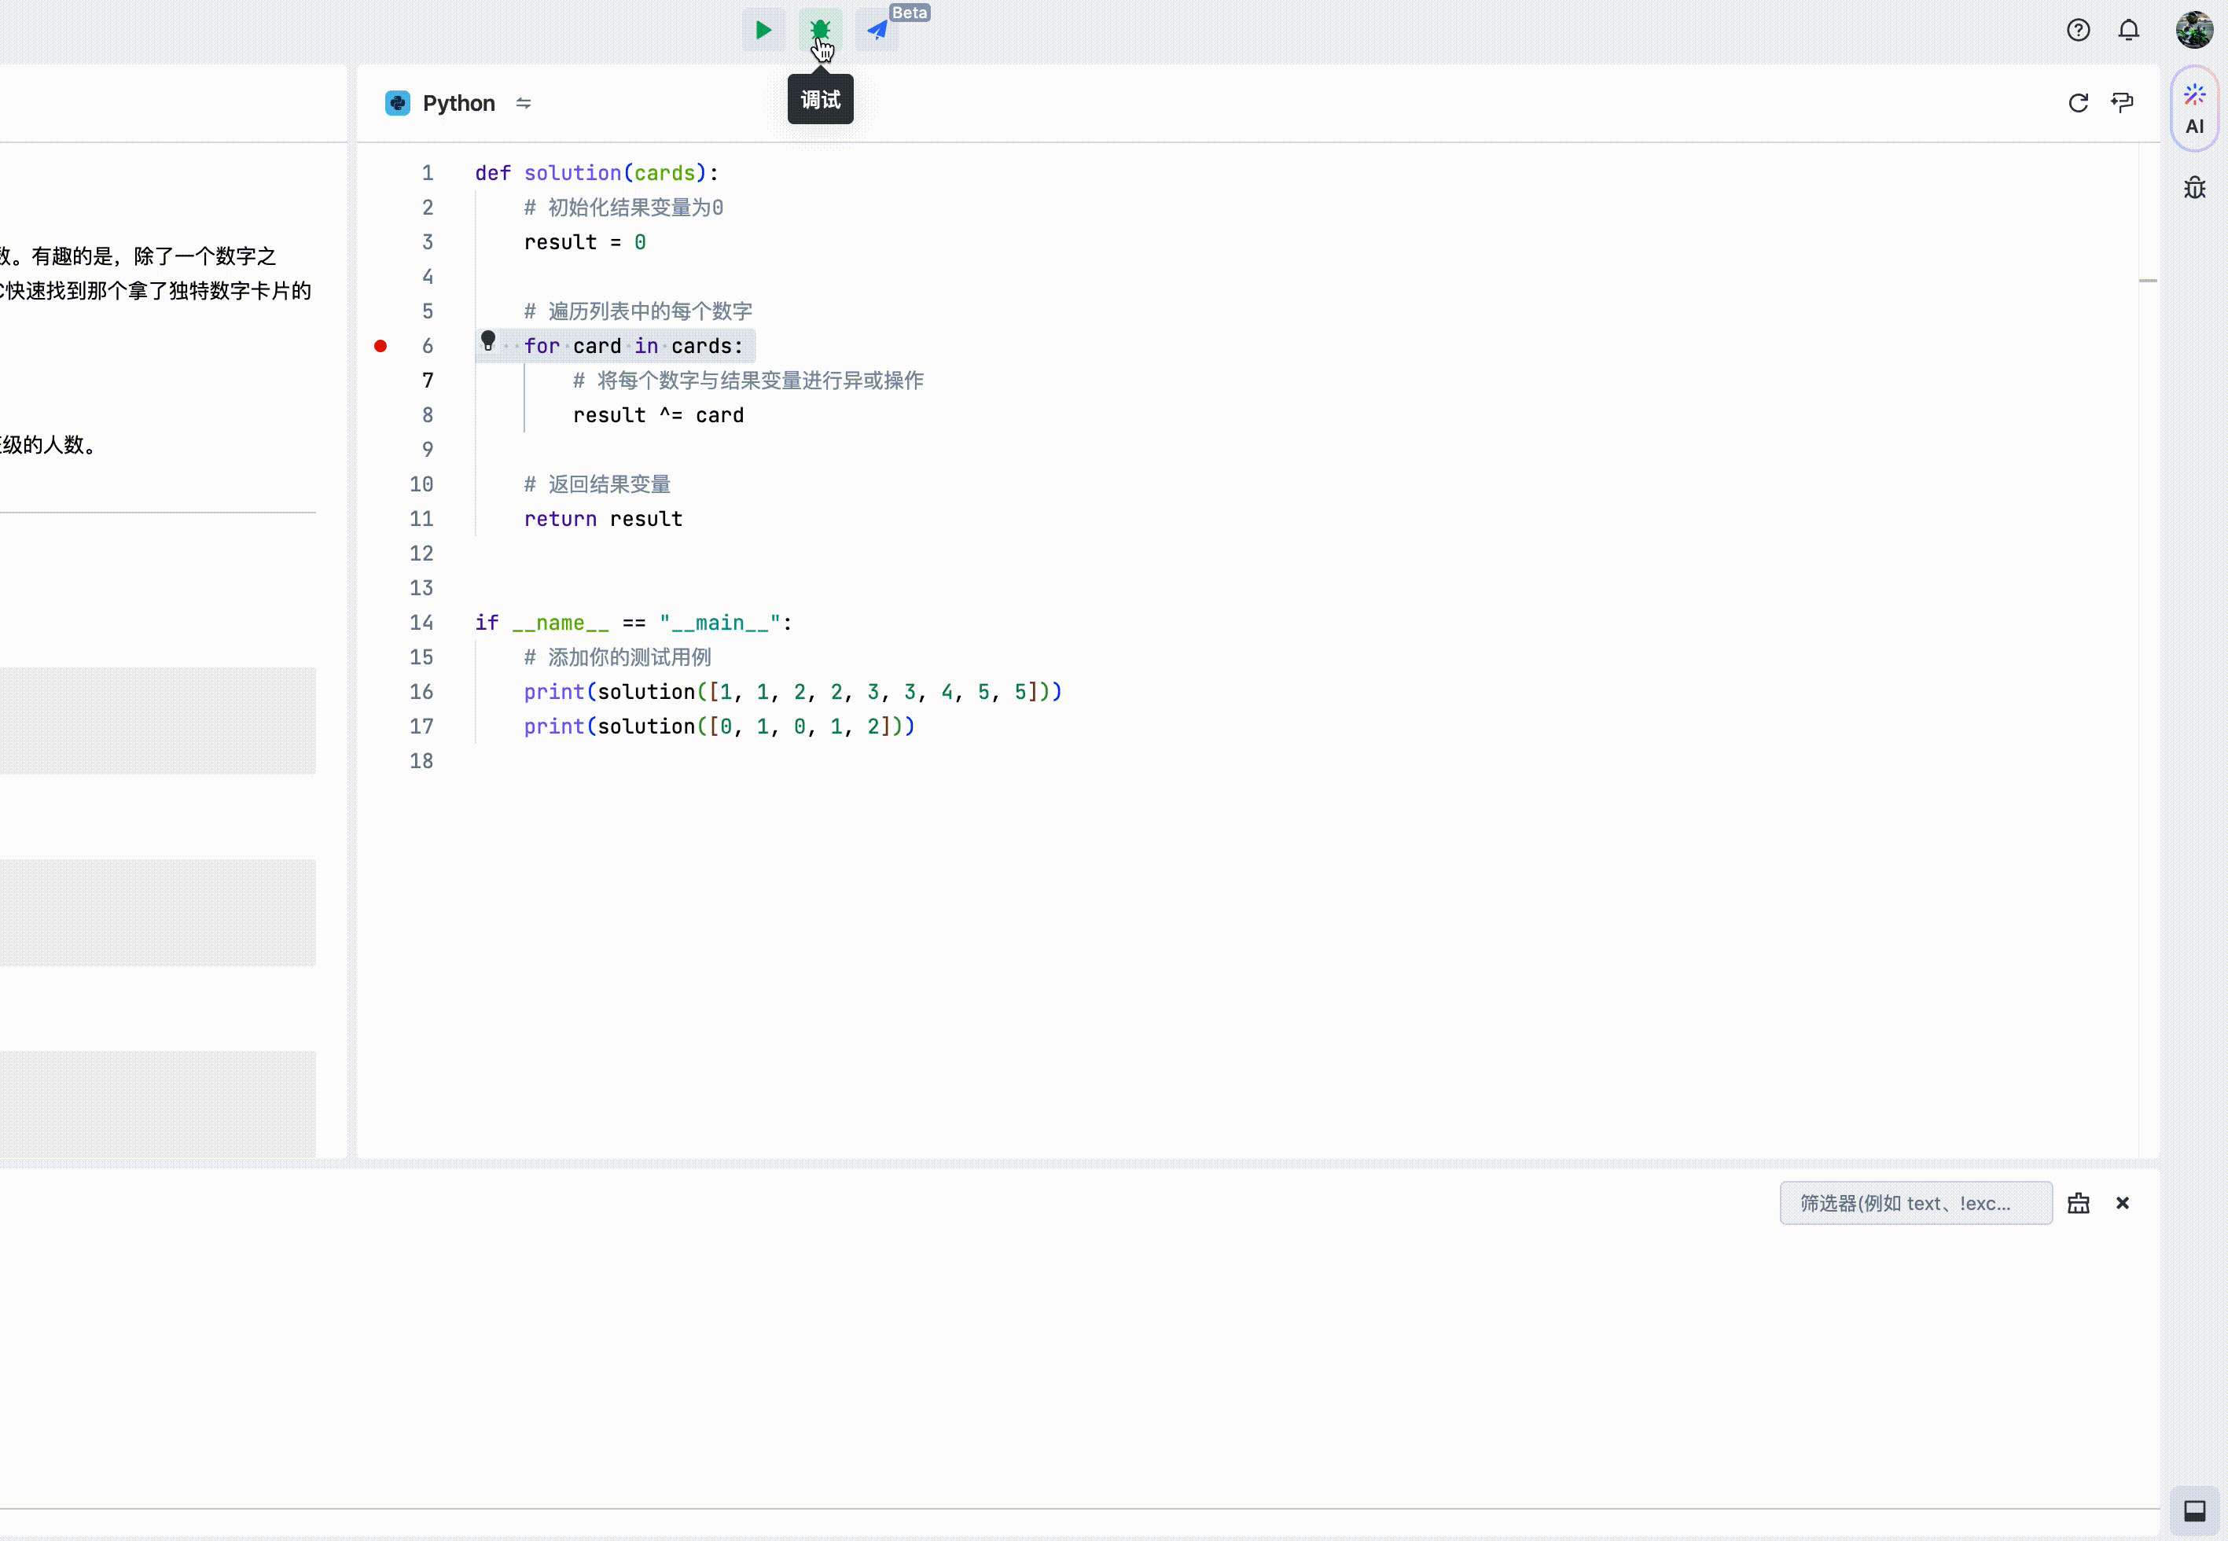This screenshot has height=1541, width=2228.
Task: Open the Python language switcher
Action: point(458,103)
